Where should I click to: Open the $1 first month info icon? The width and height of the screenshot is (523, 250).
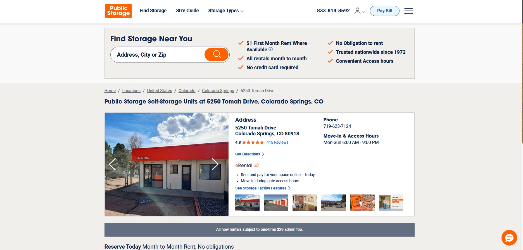pos(271,49)
